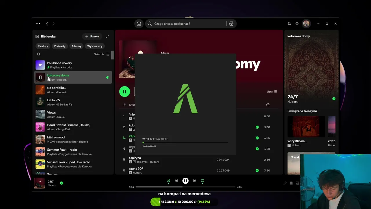Click the added checkmark in right panel
This screenshot has width=371, height=209.
point(334,99)
